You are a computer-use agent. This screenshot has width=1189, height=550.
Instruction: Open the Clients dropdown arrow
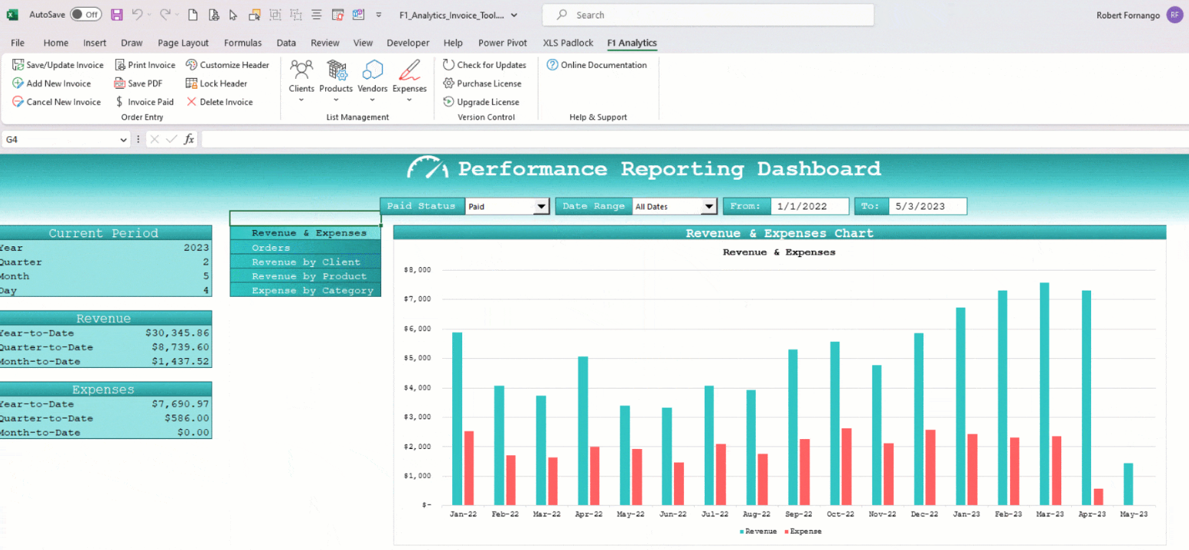[x=301, y=98]
